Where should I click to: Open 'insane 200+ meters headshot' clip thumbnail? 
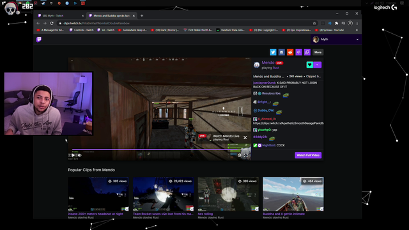point(98,194)
